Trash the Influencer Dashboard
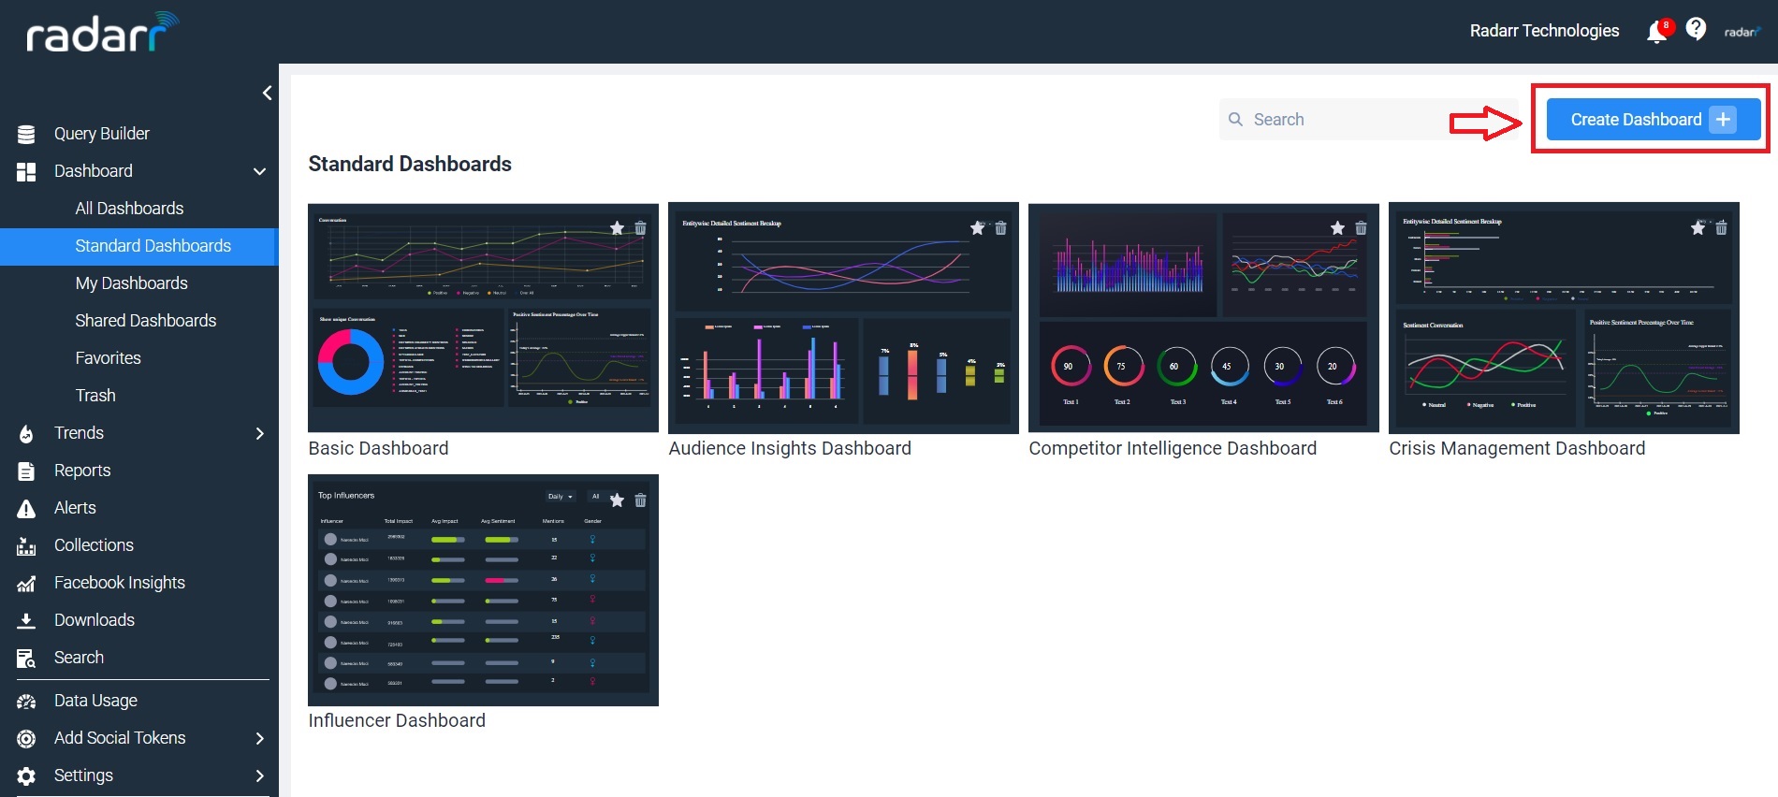 641,500
